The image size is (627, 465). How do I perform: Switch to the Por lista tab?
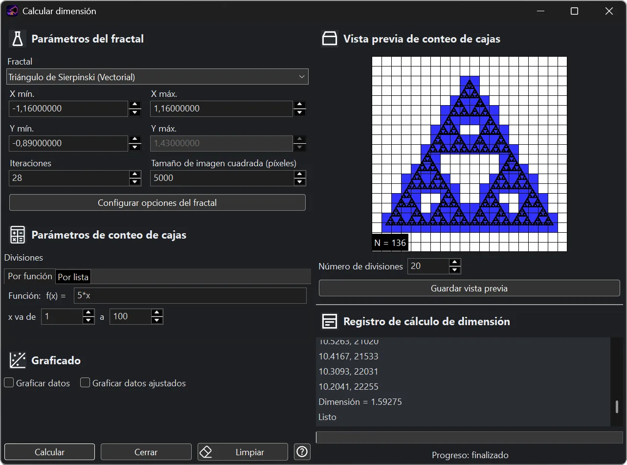click(73, 277)
